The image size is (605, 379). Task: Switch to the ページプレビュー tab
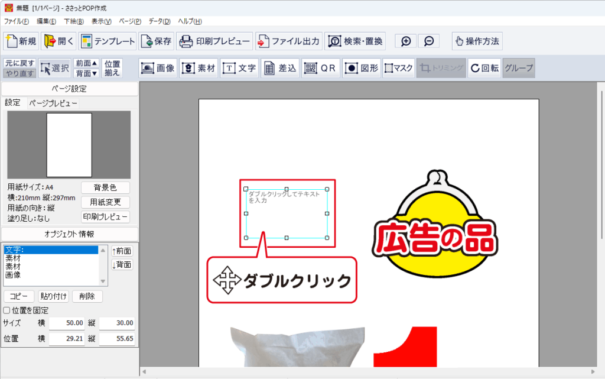tap(53, 103)
